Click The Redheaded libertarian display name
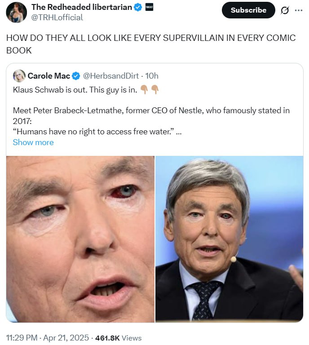 coord(82,7)
